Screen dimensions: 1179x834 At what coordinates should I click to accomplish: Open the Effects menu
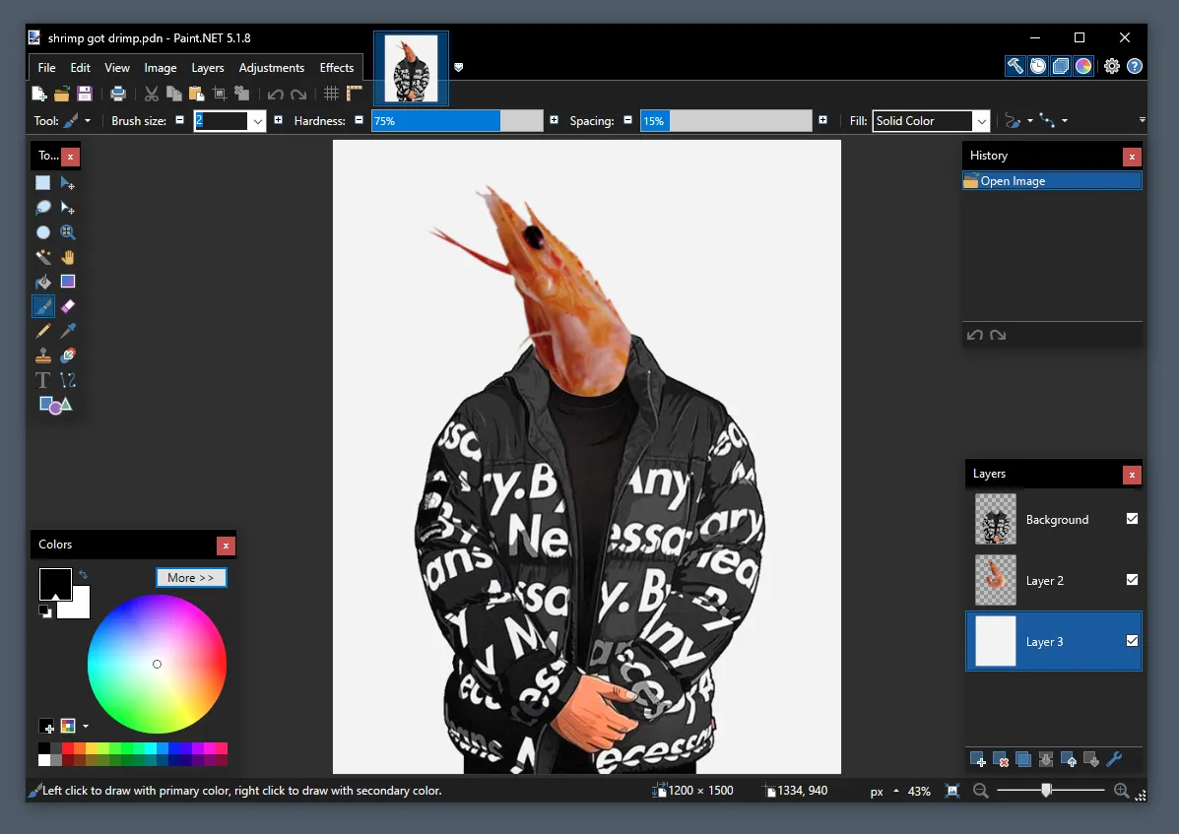click(x=336, y=67)
